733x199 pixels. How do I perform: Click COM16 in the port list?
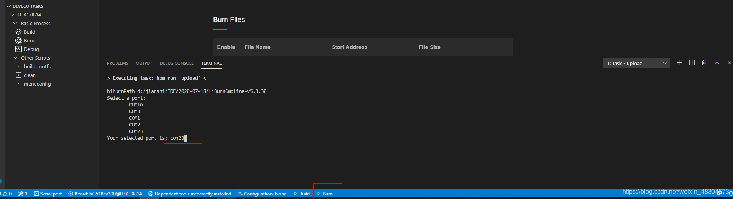pyautogui.click(x=136, y=105)
